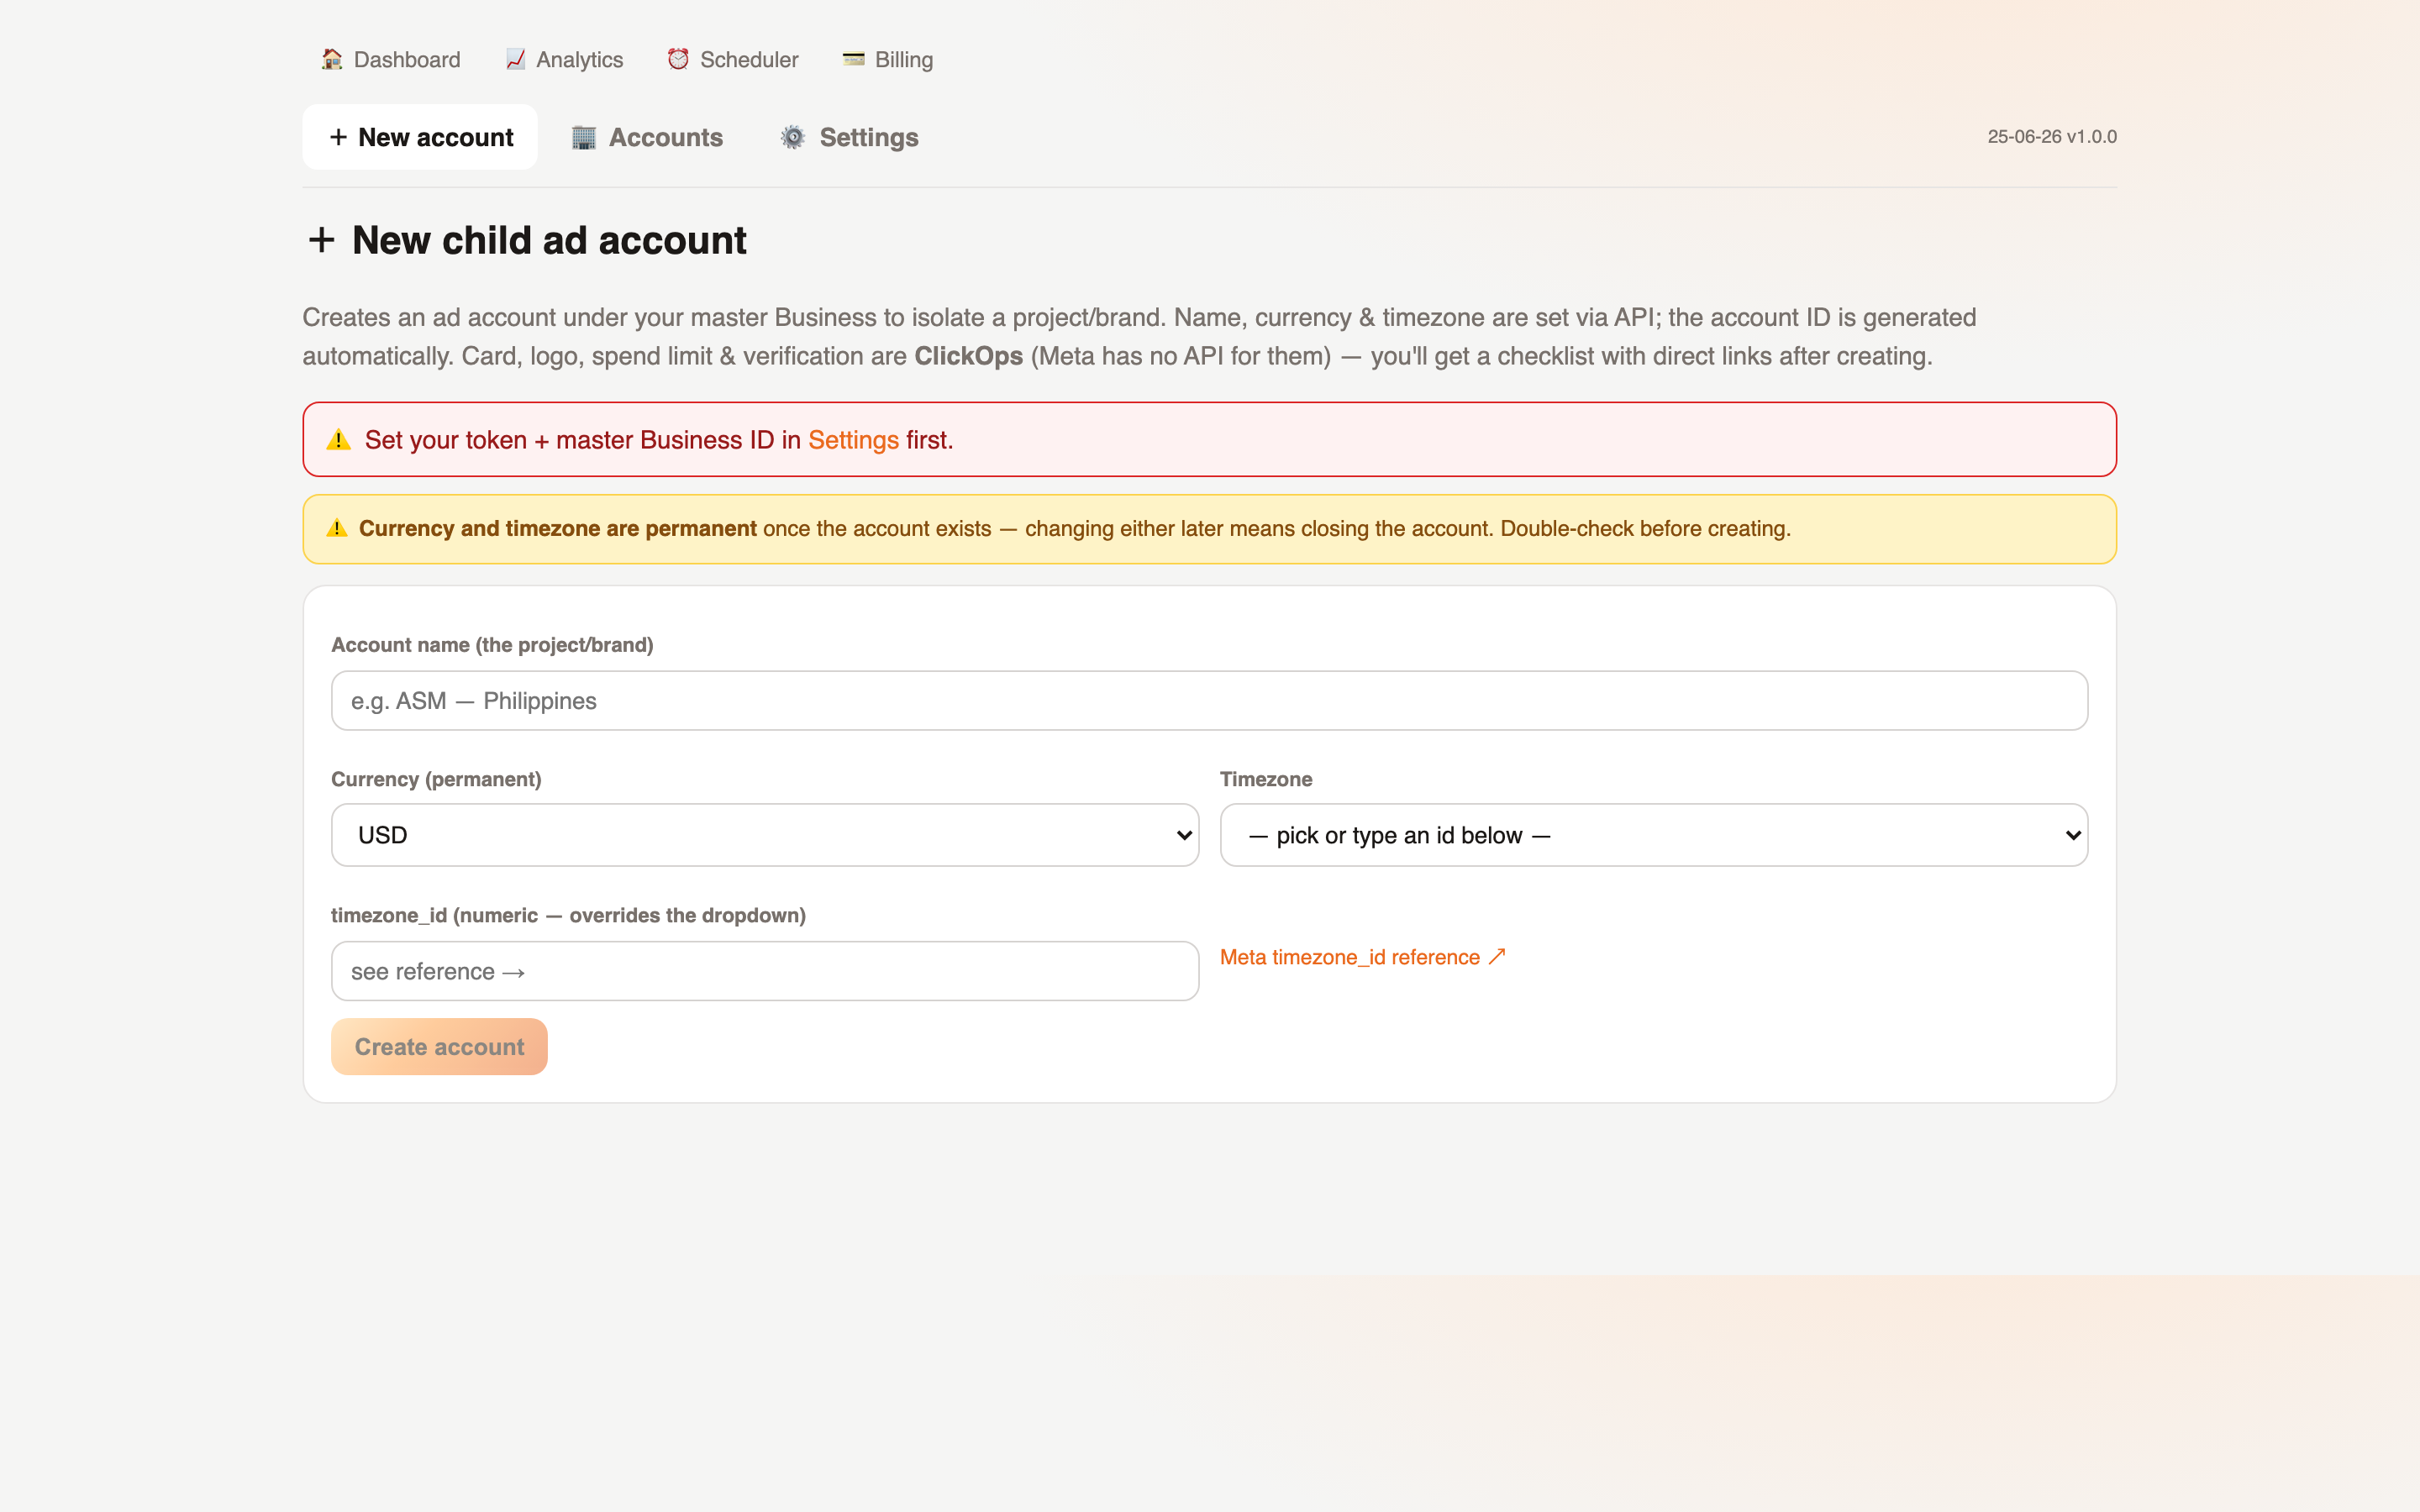This screenshot has width=2420, height=1512.
Task: Expand the Timezone dropdown
Action: 1654,835
